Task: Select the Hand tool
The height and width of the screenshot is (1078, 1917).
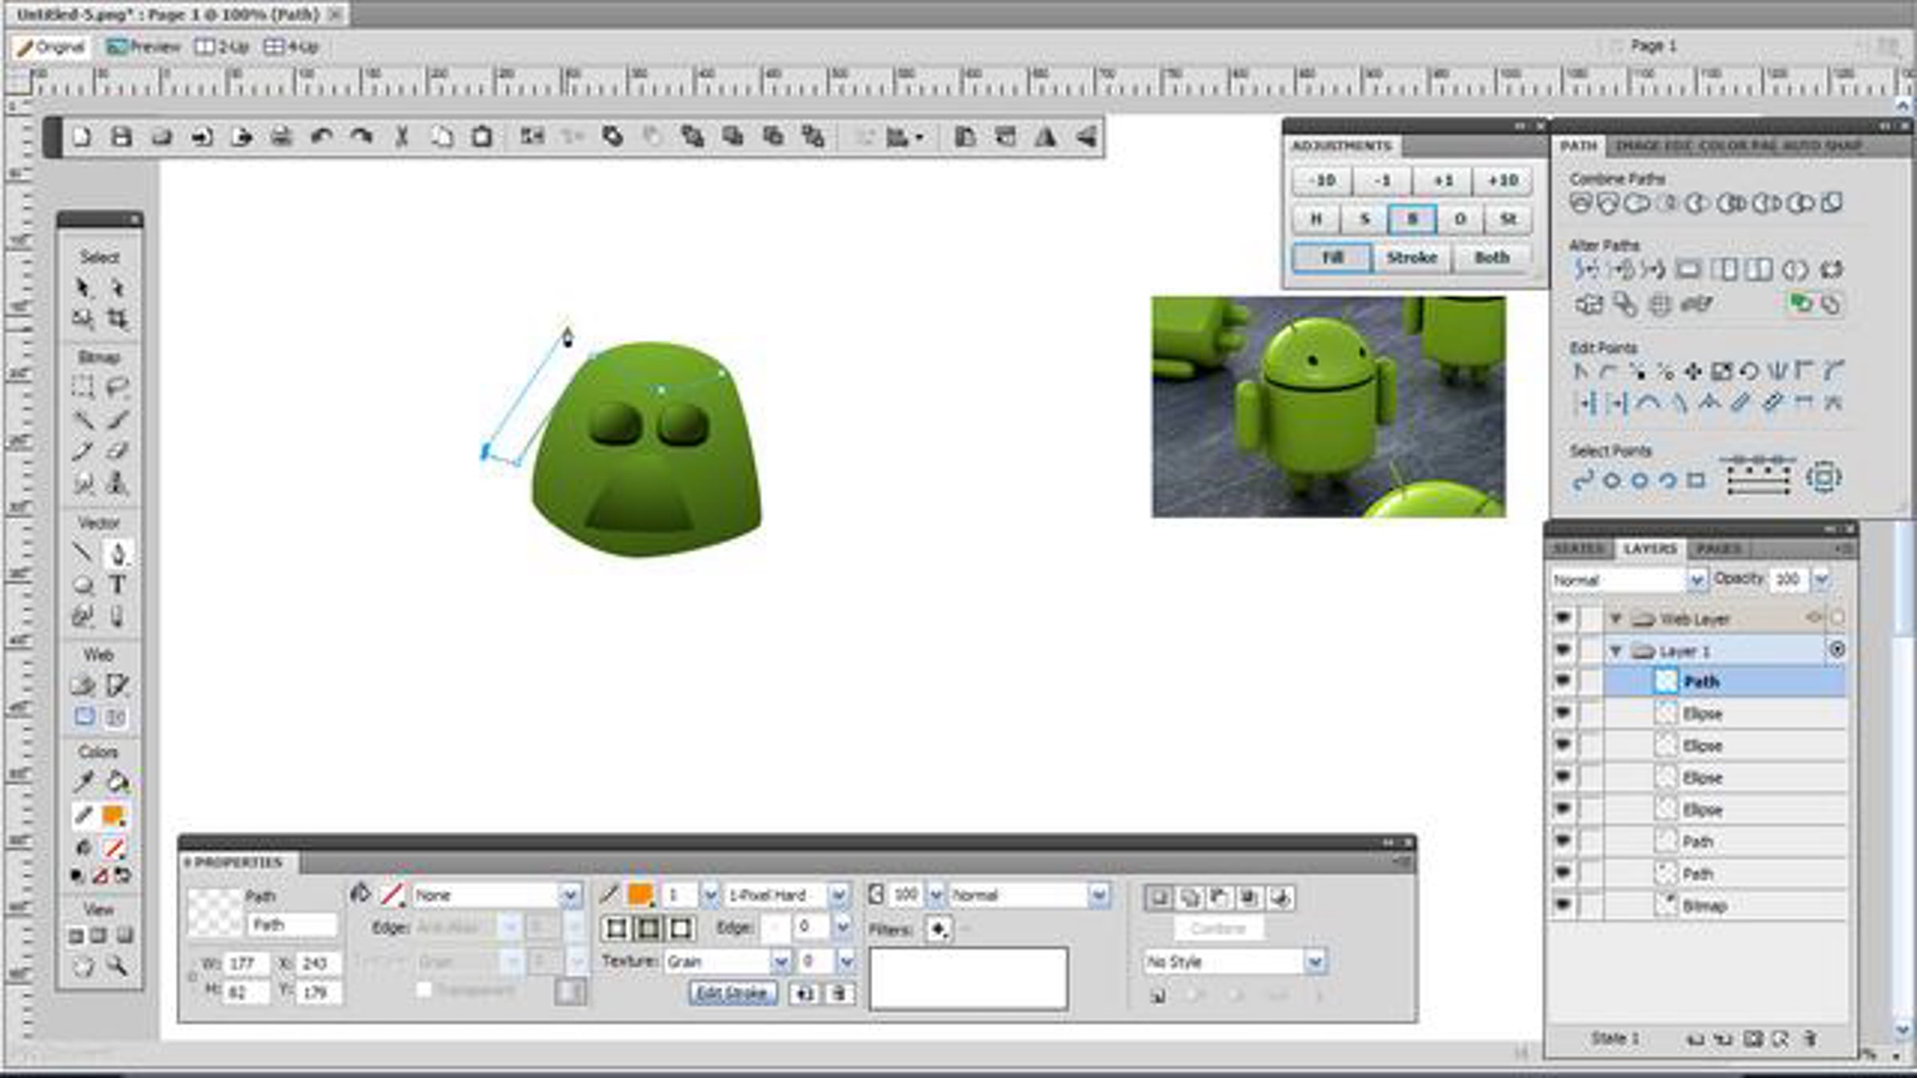Action: pyautogui.click(x=83, y=966)
